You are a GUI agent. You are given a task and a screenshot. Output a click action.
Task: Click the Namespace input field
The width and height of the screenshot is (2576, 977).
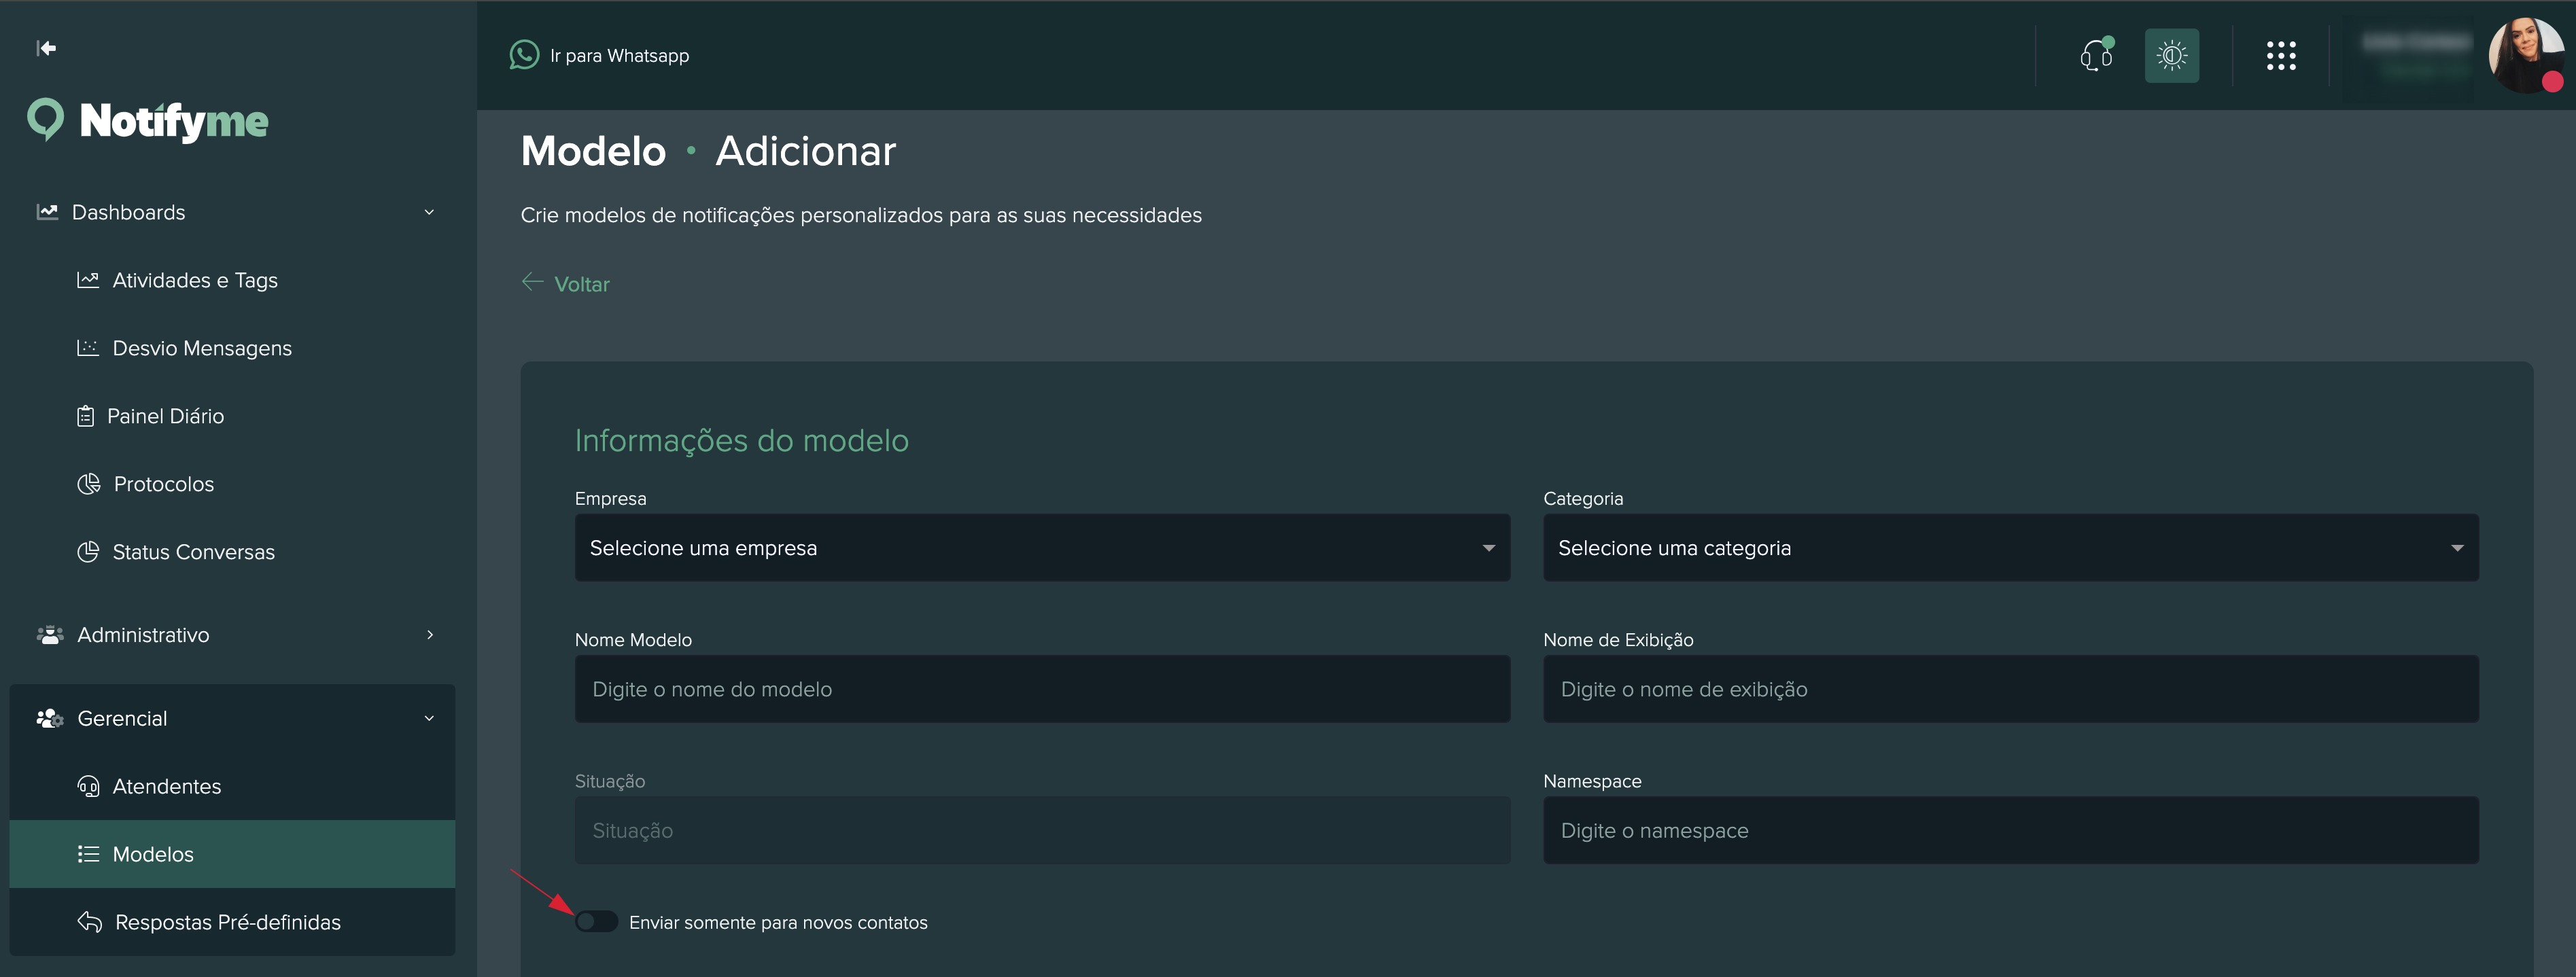(x=2010, y=830)
